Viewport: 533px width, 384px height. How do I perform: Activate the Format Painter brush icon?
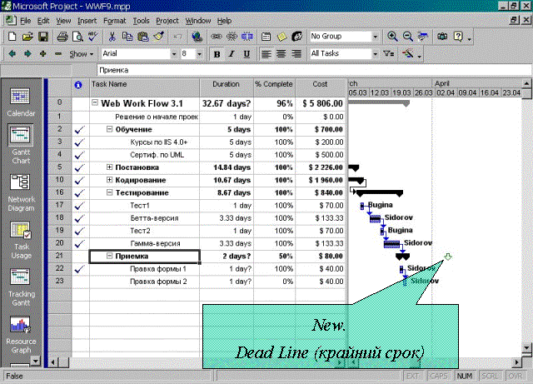159,37
